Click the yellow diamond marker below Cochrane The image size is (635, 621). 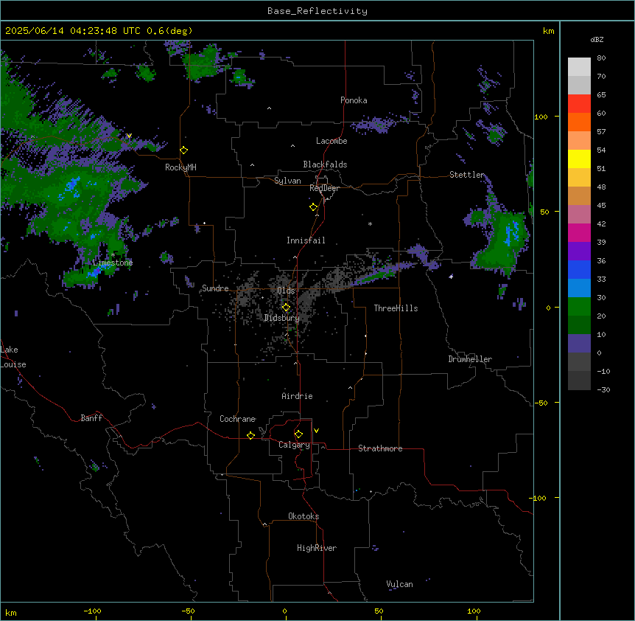(250, 435)
